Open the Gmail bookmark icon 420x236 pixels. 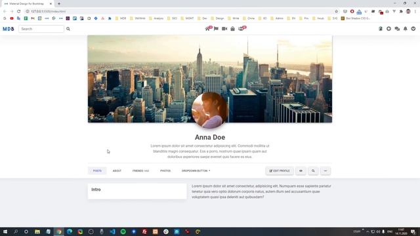click(33, 18)
